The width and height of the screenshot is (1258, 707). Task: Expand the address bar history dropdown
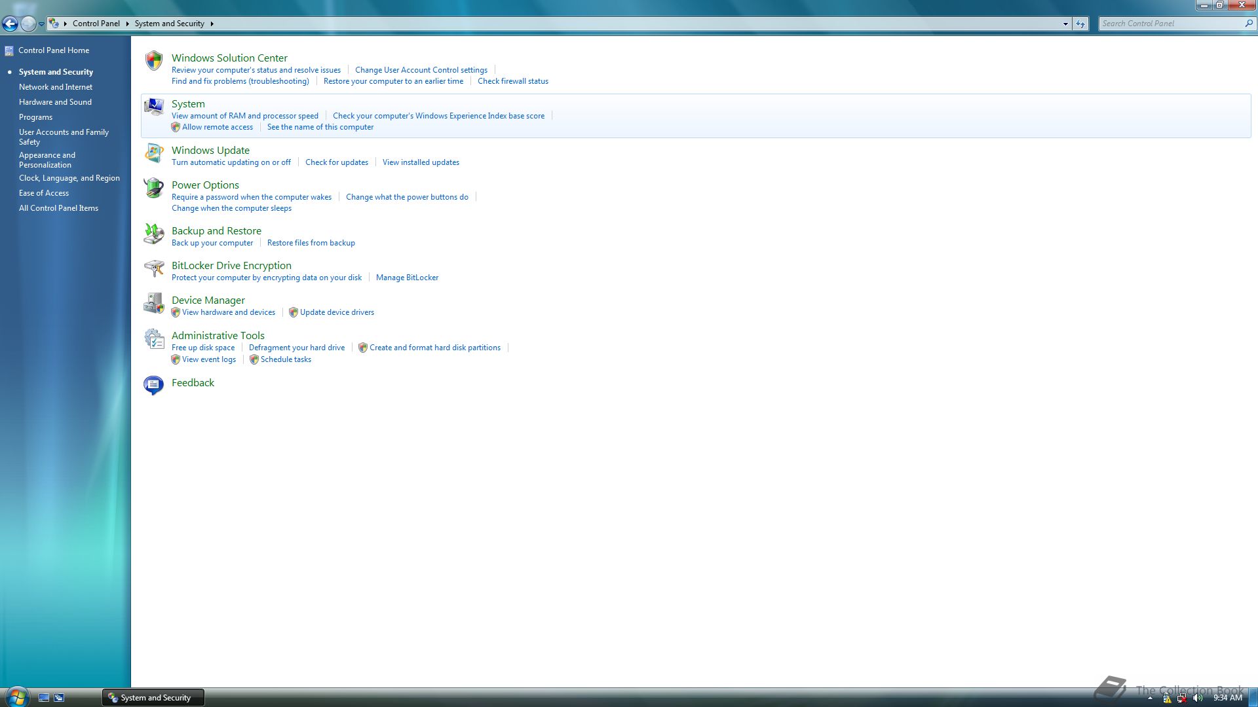click(x=1065, y=24)
